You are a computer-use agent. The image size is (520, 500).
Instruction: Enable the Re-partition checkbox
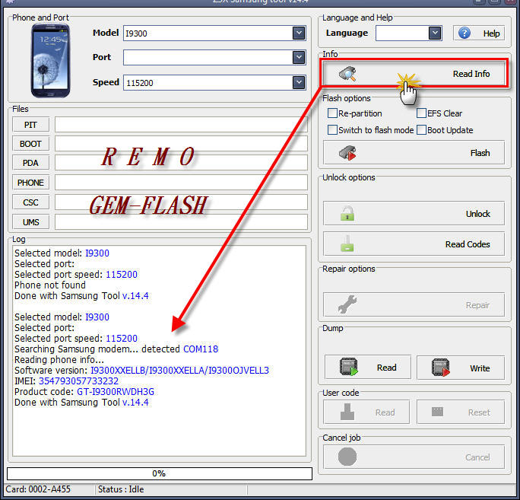332,113
